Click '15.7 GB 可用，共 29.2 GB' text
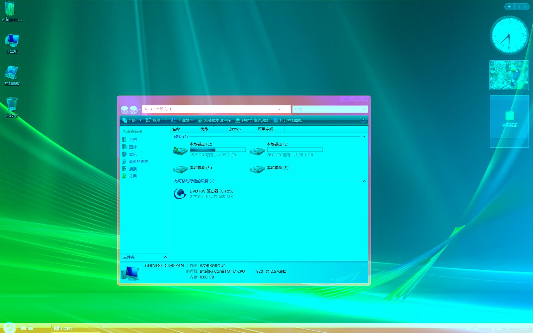 click(x=213, y=155)
